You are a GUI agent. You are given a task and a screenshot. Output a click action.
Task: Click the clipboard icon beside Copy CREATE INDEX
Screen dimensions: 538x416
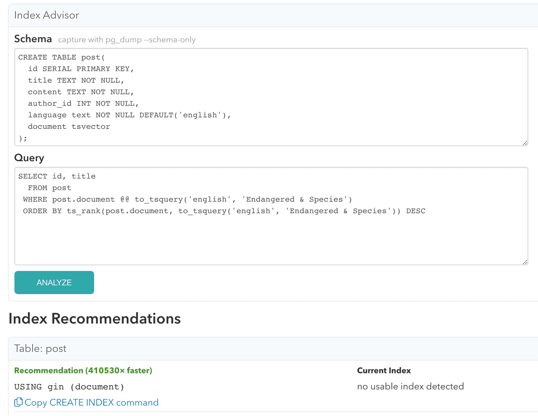click(18, 402)
